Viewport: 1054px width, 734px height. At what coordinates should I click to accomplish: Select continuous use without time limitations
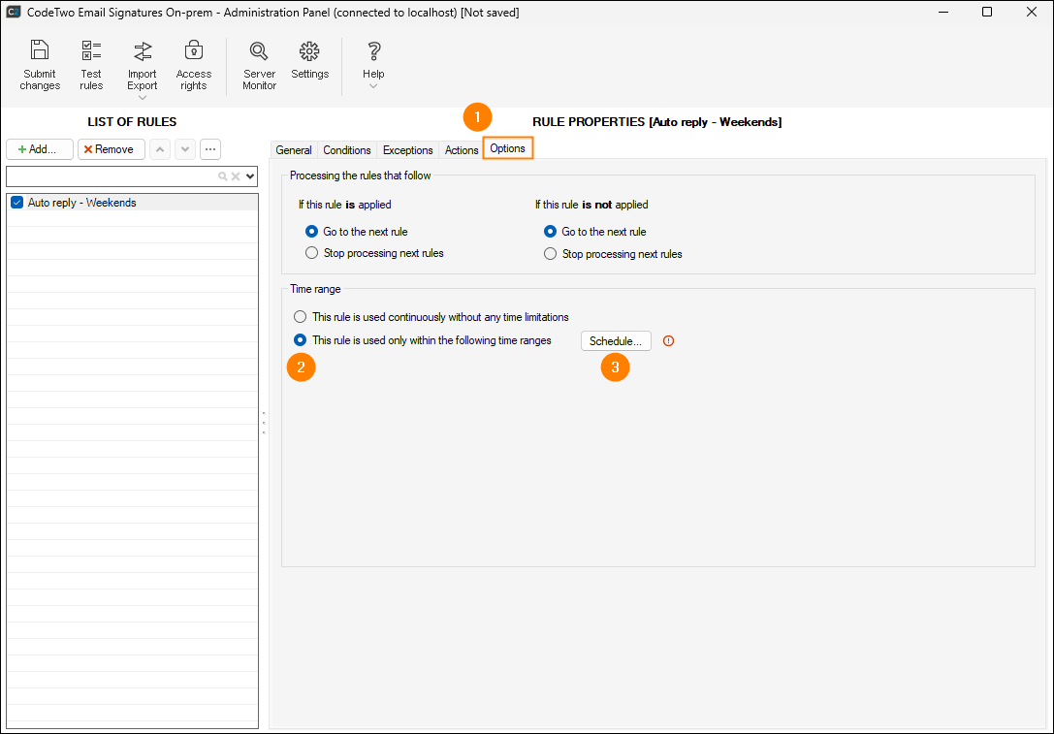[300, 317]
